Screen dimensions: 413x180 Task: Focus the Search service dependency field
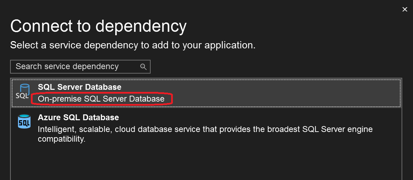80,67
